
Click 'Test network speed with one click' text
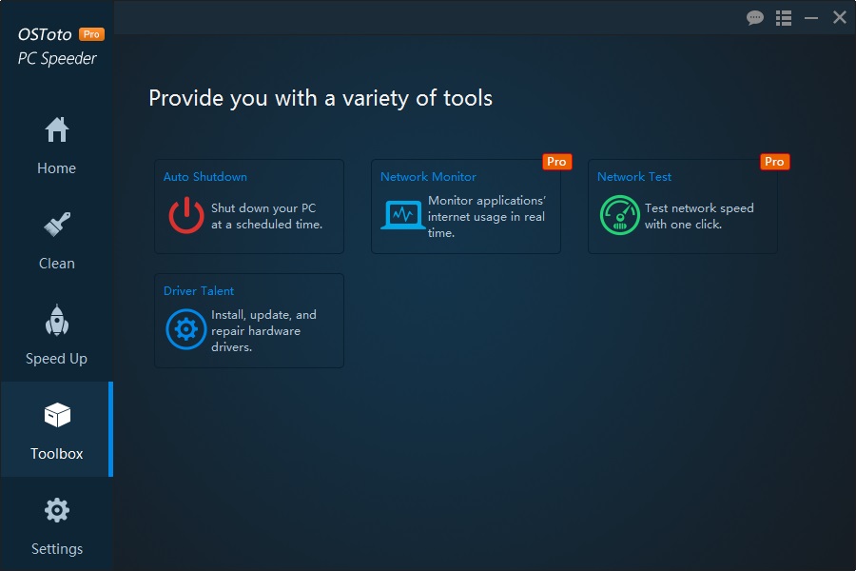(699, 216)
